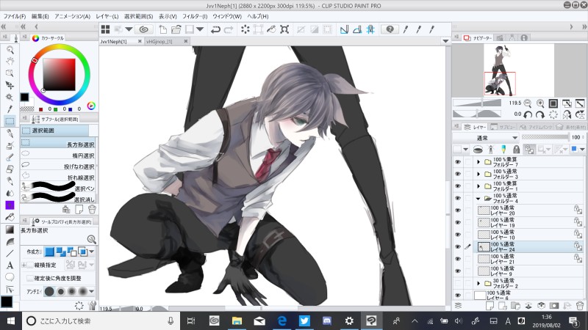Hide the フォルダー 7 layer folder

point(457,162)
